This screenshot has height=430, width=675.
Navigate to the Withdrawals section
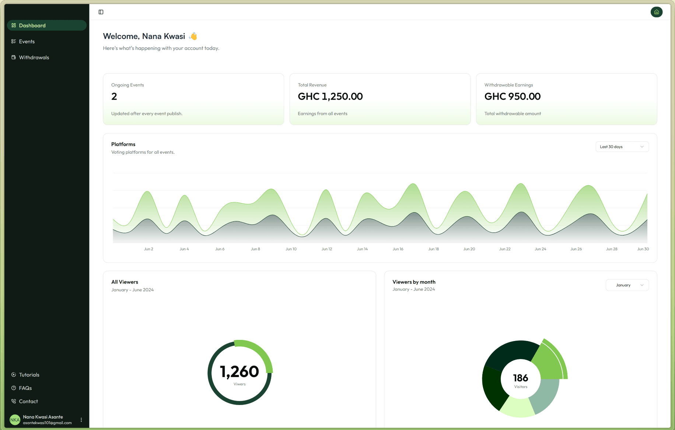tap(34, 57)
